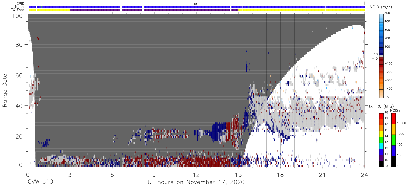Click the TX FRQ (MHz) legend title
The width and height of the screenshot is (410, 189).
coord(381,106)
